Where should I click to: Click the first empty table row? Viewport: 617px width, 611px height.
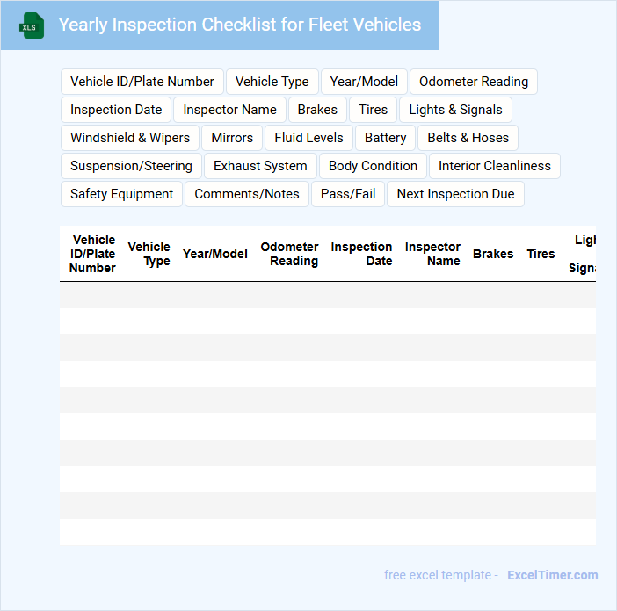[327, 295]
